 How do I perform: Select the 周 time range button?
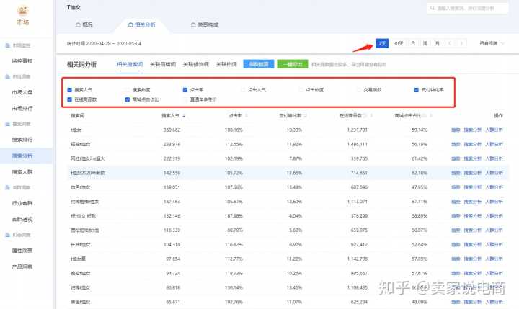(x=425, y=43)
